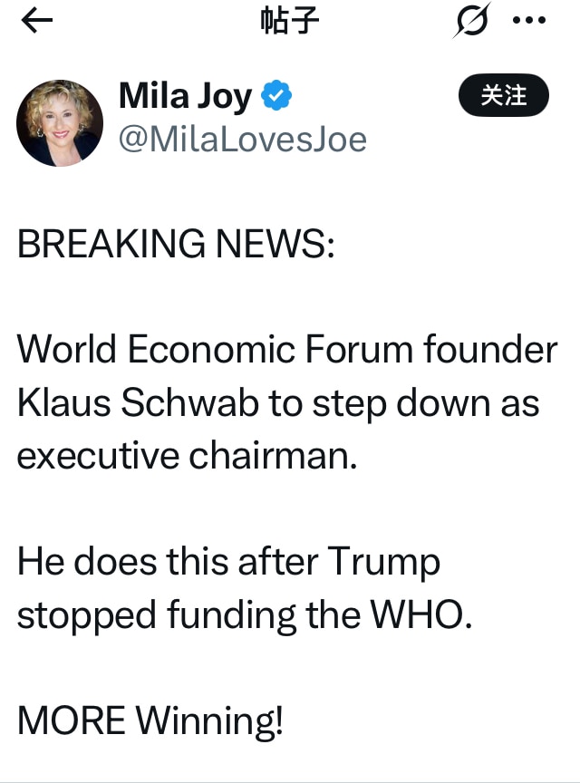Viewport: 580px width, 783px height.
Task: Click the MORE Winning! line
Action: 150,720
